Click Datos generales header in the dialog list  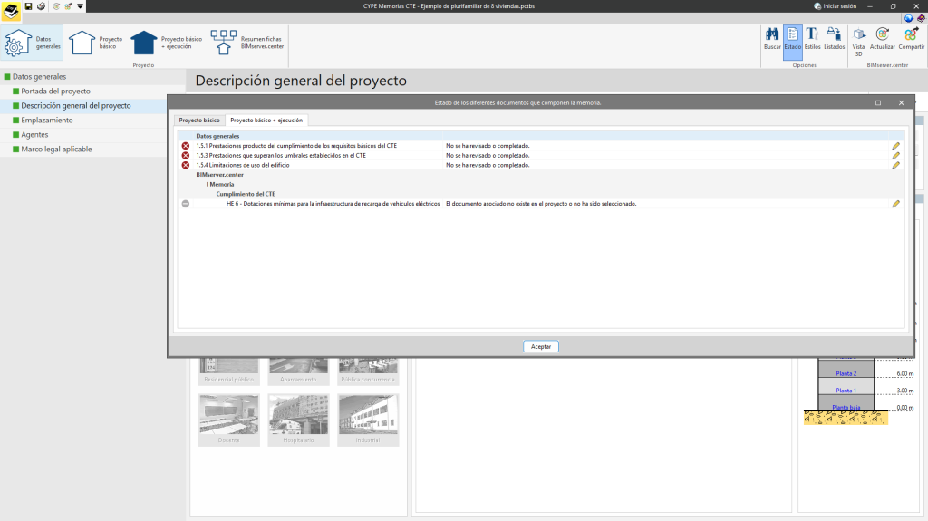pos(217,136)
